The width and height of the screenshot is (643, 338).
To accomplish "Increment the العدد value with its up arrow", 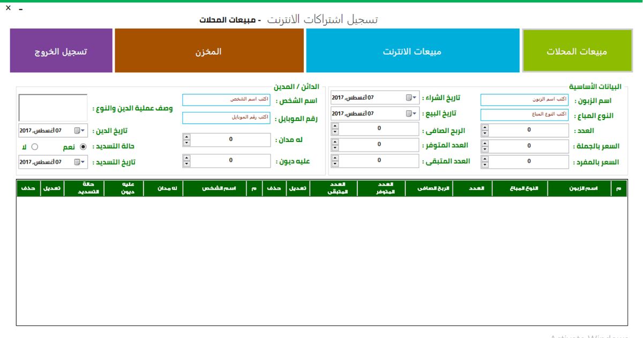I will [486, 127].
